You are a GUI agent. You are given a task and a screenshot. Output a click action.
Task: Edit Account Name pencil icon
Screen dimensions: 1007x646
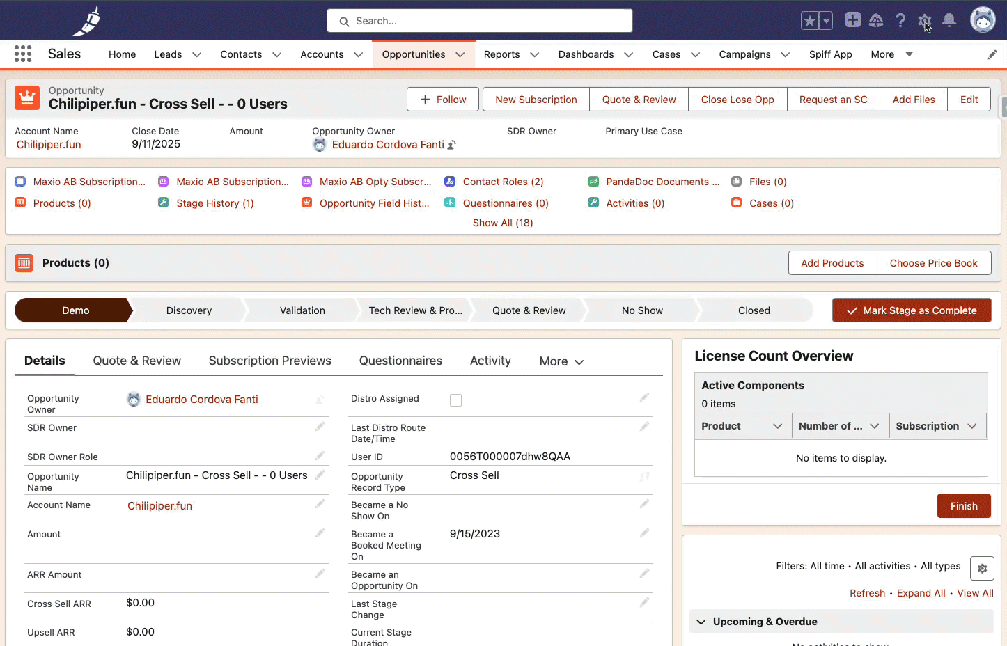[320, 504]
